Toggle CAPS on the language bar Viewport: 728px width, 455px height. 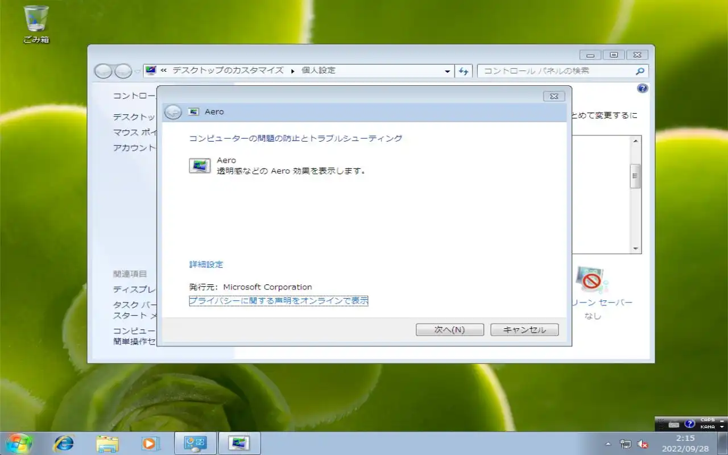point(708,420)
